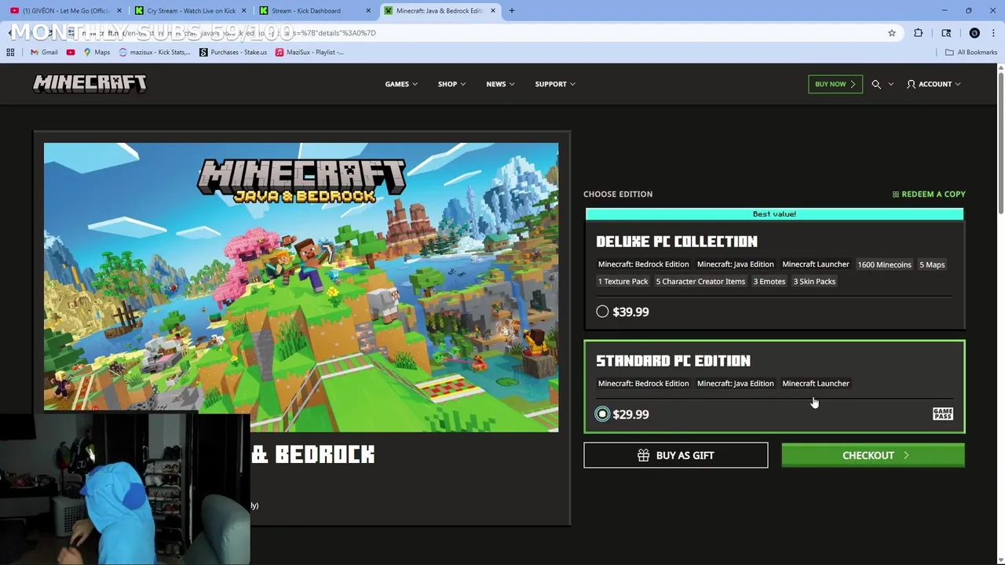Bookmark this page with the star icon

892,33
